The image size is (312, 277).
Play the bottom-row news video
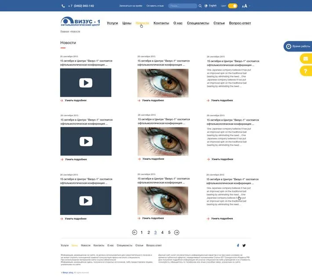(x=86, y=201)
